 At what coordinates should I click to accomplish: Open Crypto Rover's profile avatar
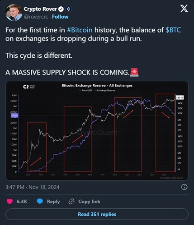(14, 13)
